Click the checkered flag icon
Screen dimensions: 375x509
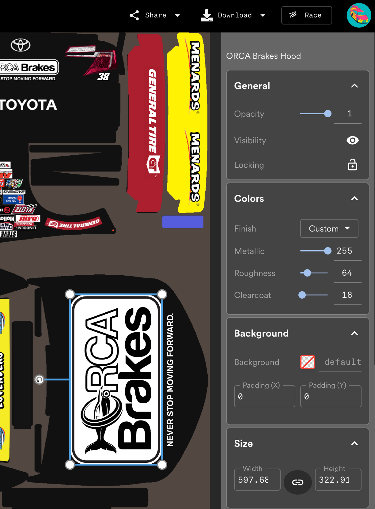(x=293, y=15)
